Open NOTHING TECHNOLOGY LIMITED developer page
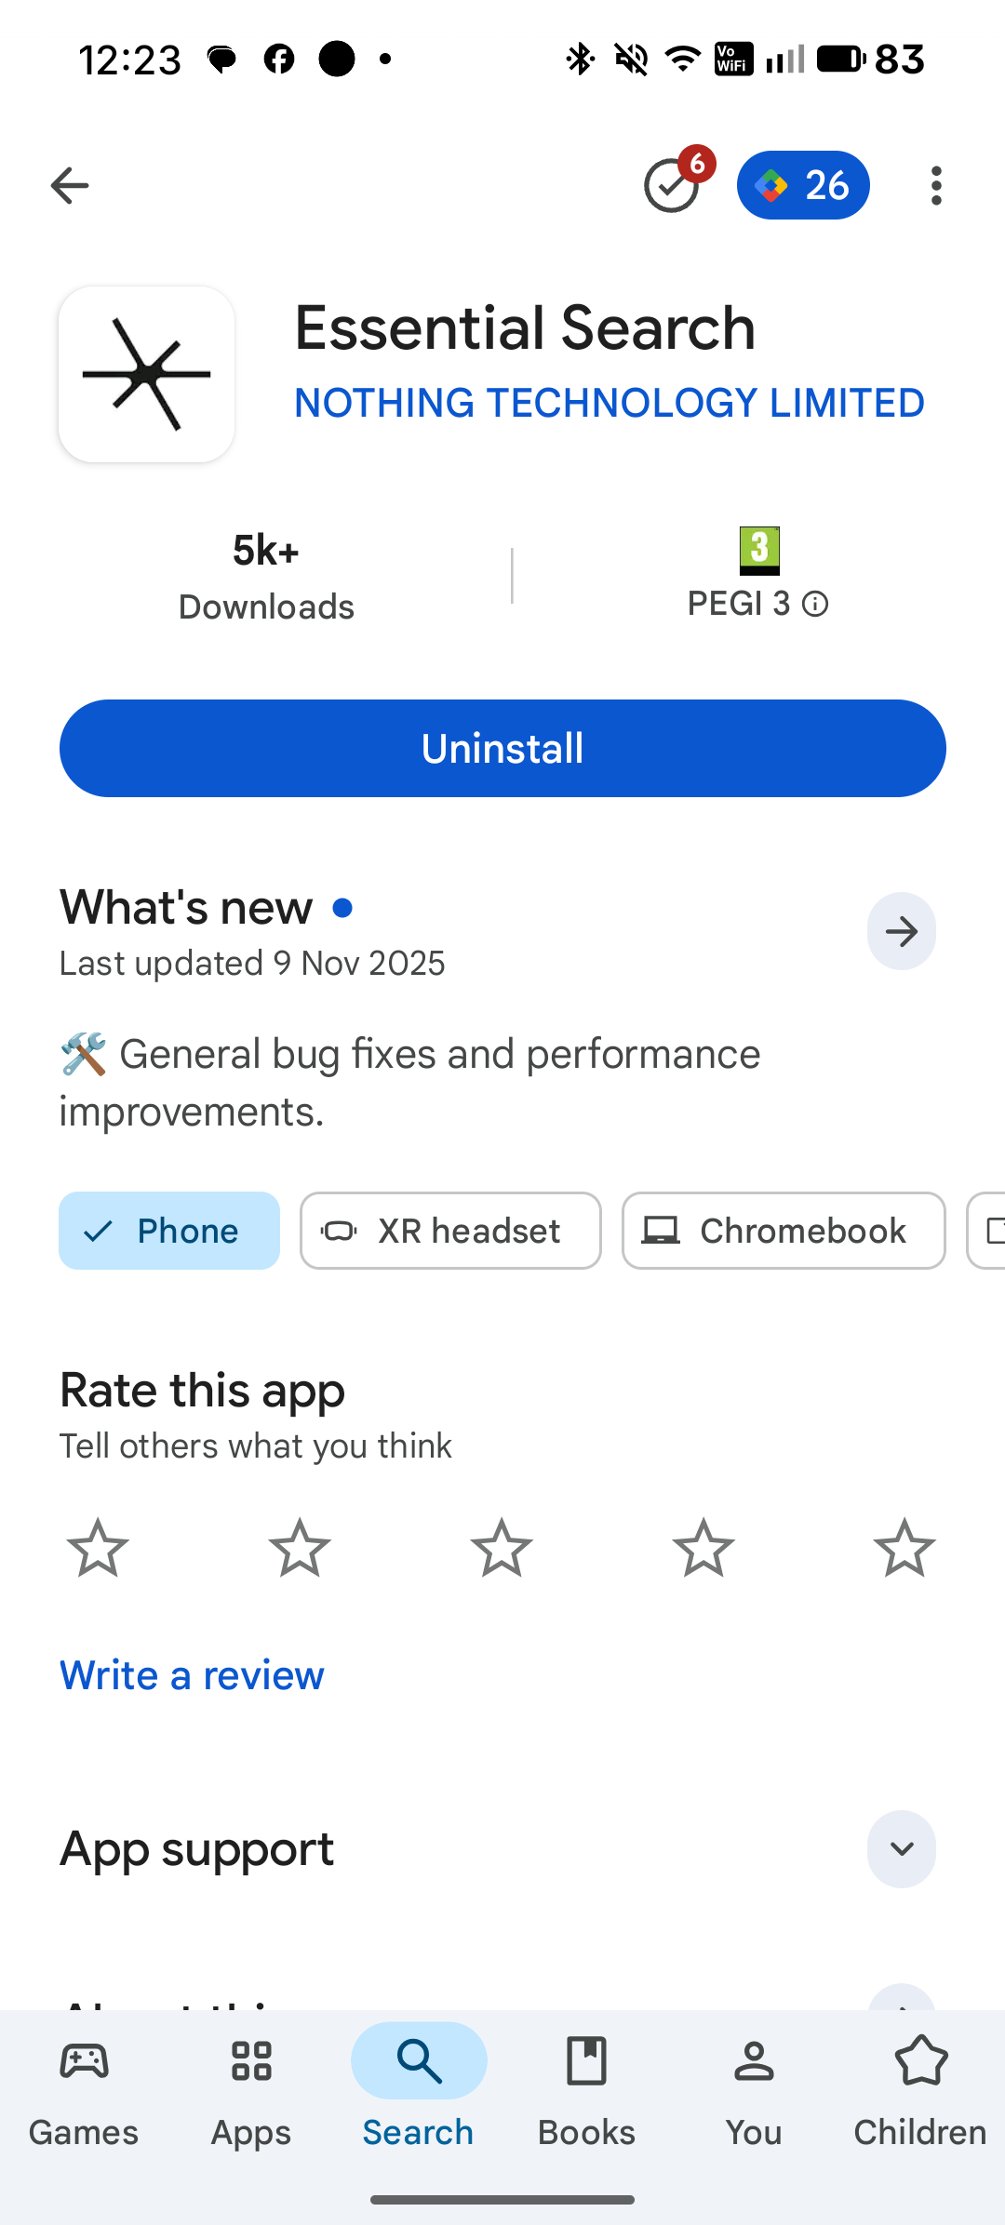This screenshot has width=1005, height=2225. (610, 404)
